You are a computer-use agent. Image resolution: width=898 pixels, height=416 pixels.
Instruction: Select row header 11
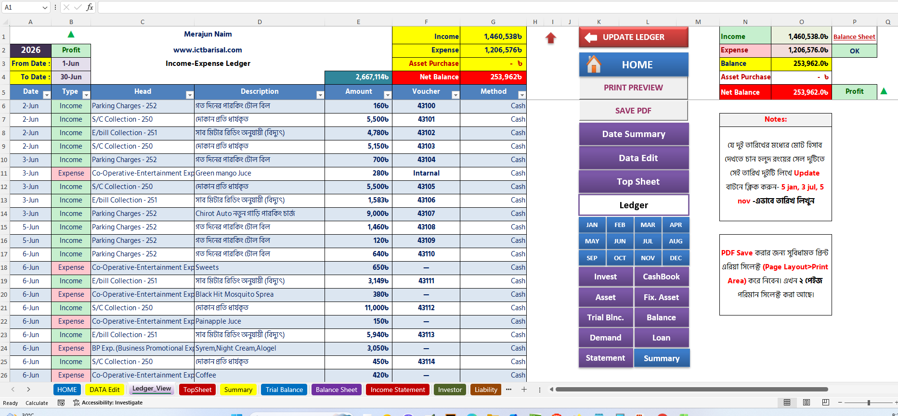pos(4,173)
